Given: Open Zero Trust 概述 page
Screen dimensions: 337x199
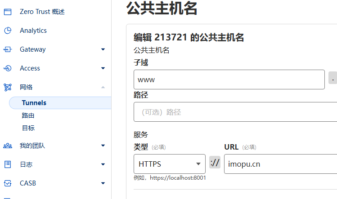Looking at the screenshot, I should (x=42, y=12).
